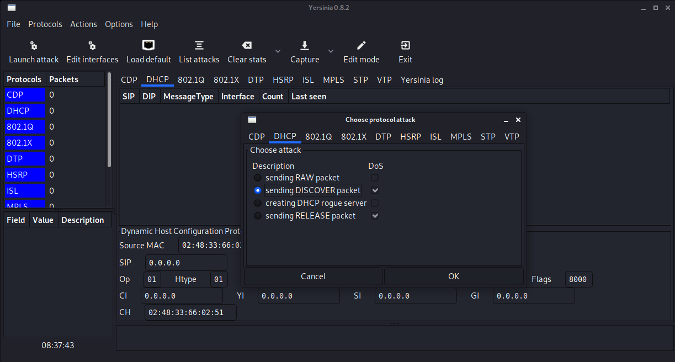Clear stats using the toolbar icon

click(x=247, y=51)
